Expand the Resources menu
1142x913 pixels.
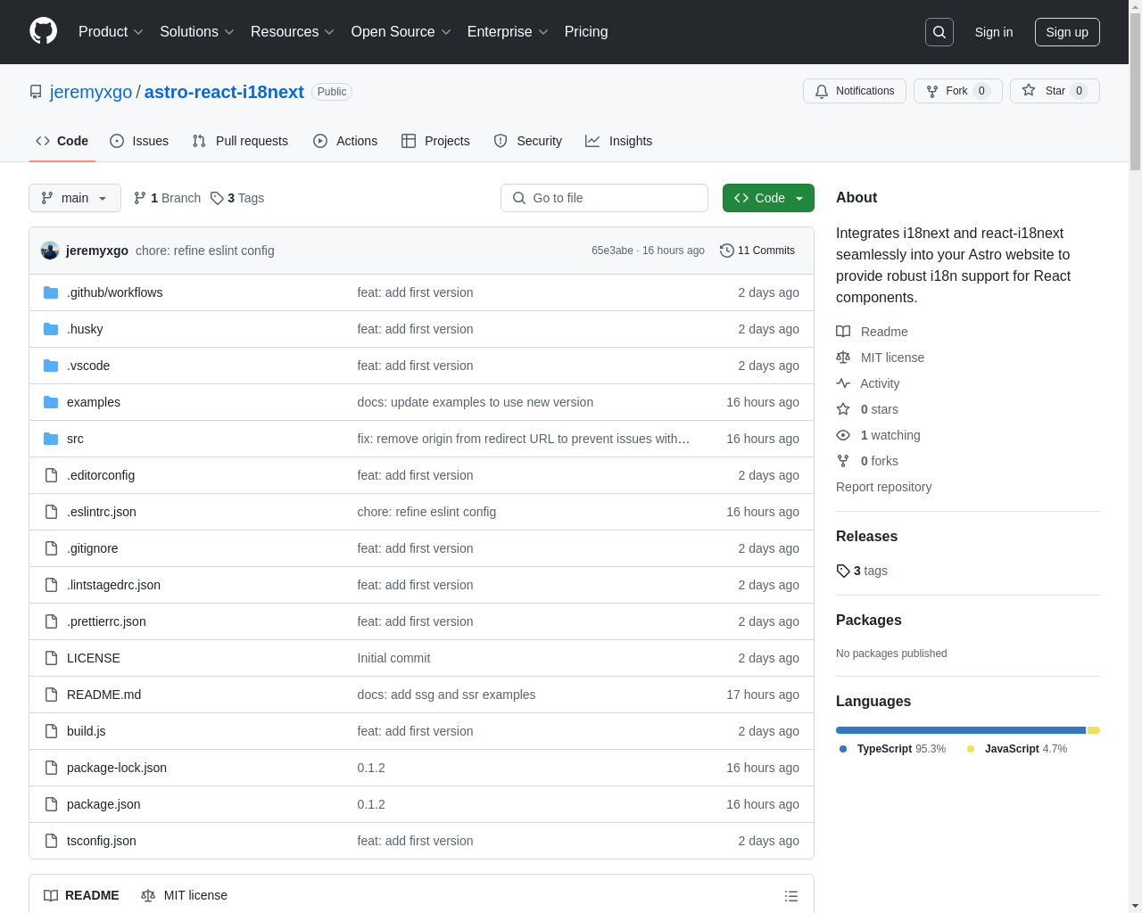[x=293, y=32]
